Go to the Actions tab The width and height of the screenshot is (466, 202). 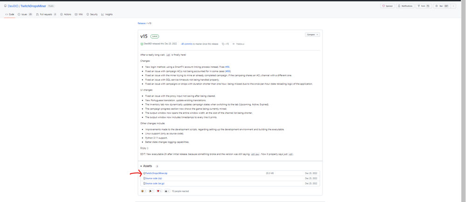66,14
